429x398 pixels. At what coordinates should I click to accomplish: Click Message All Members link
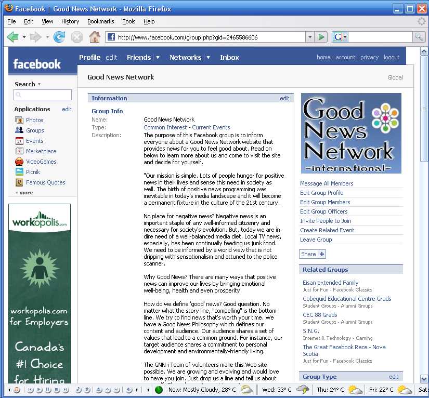[327, 183]
